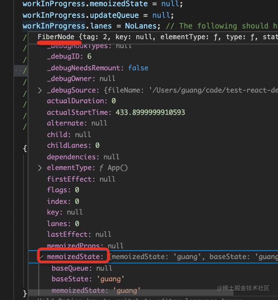Select the lastEffect: null row
This screenshot has width=278, height=300.
(x=153, y=235)
